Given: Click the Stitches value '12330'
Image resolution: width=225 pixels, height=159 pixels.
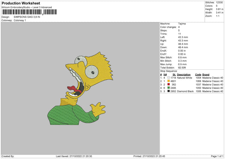Looking at the screenshot, I should [x=219, y=3].
